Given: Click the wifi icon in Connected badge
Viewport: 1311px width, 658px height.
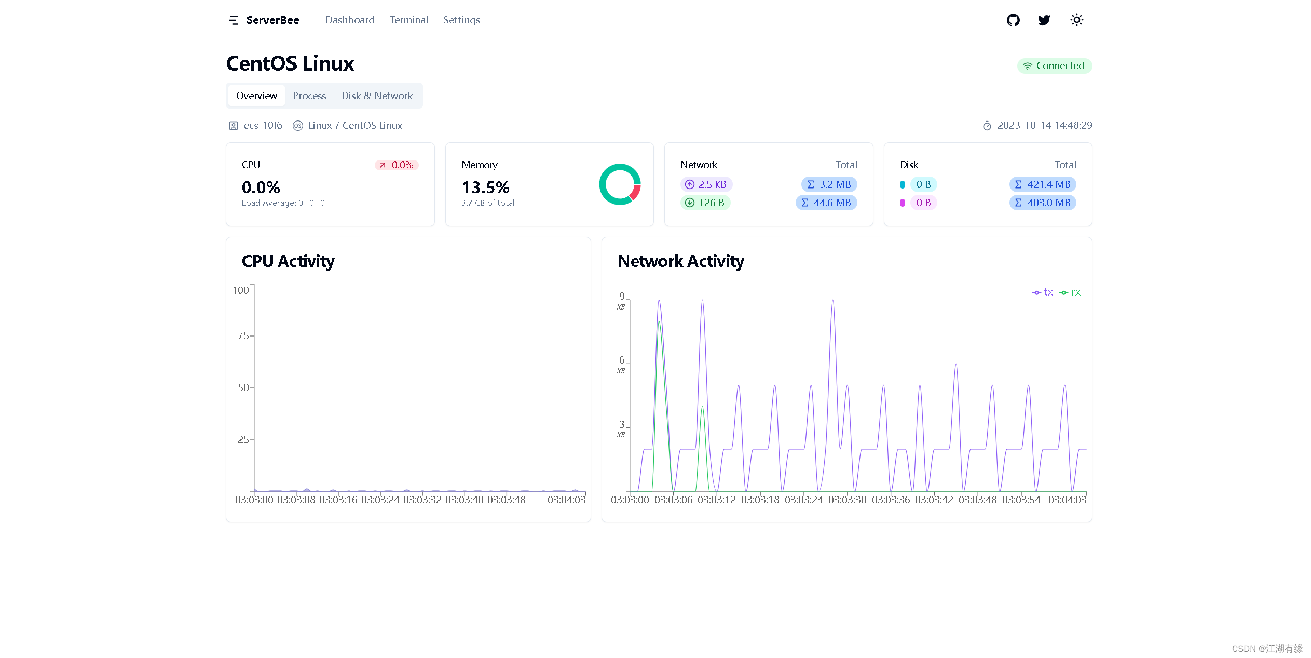Looking at the screenshot, I should tap(1028, 66).
